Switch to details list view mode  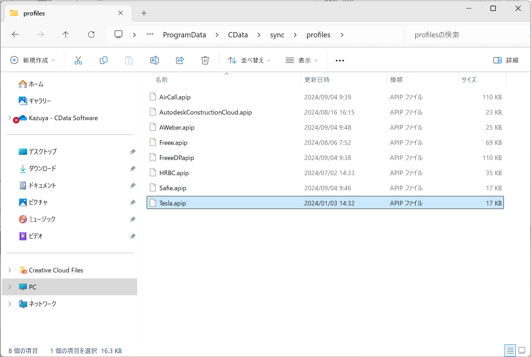pyautogui.click(x=510, y=350)
